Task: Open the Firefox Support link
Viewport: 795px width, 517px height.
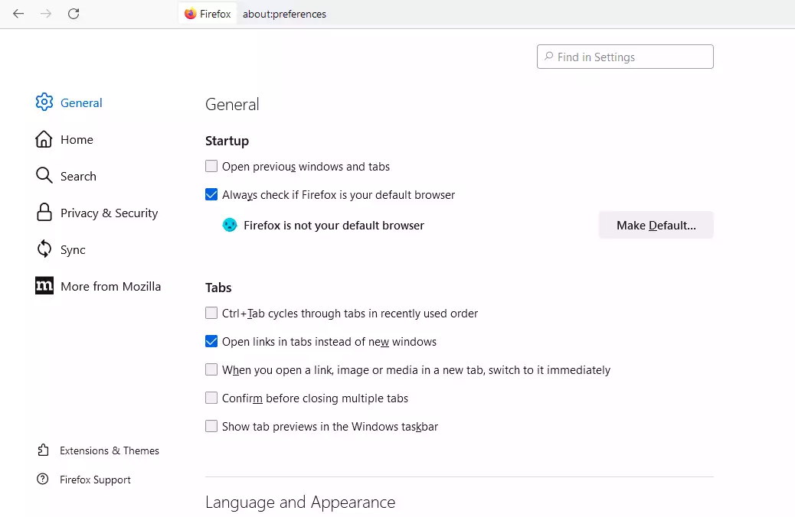Action: (x=84, y=480)
